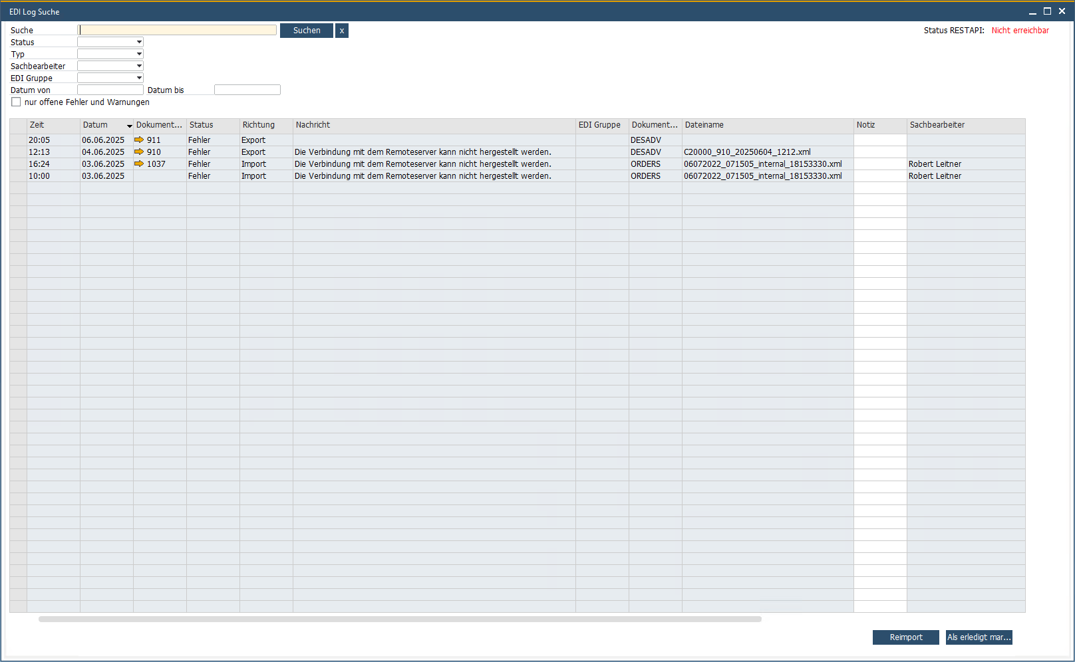
Task: Expand the Typ dropdown list
Action: point(139,55)
